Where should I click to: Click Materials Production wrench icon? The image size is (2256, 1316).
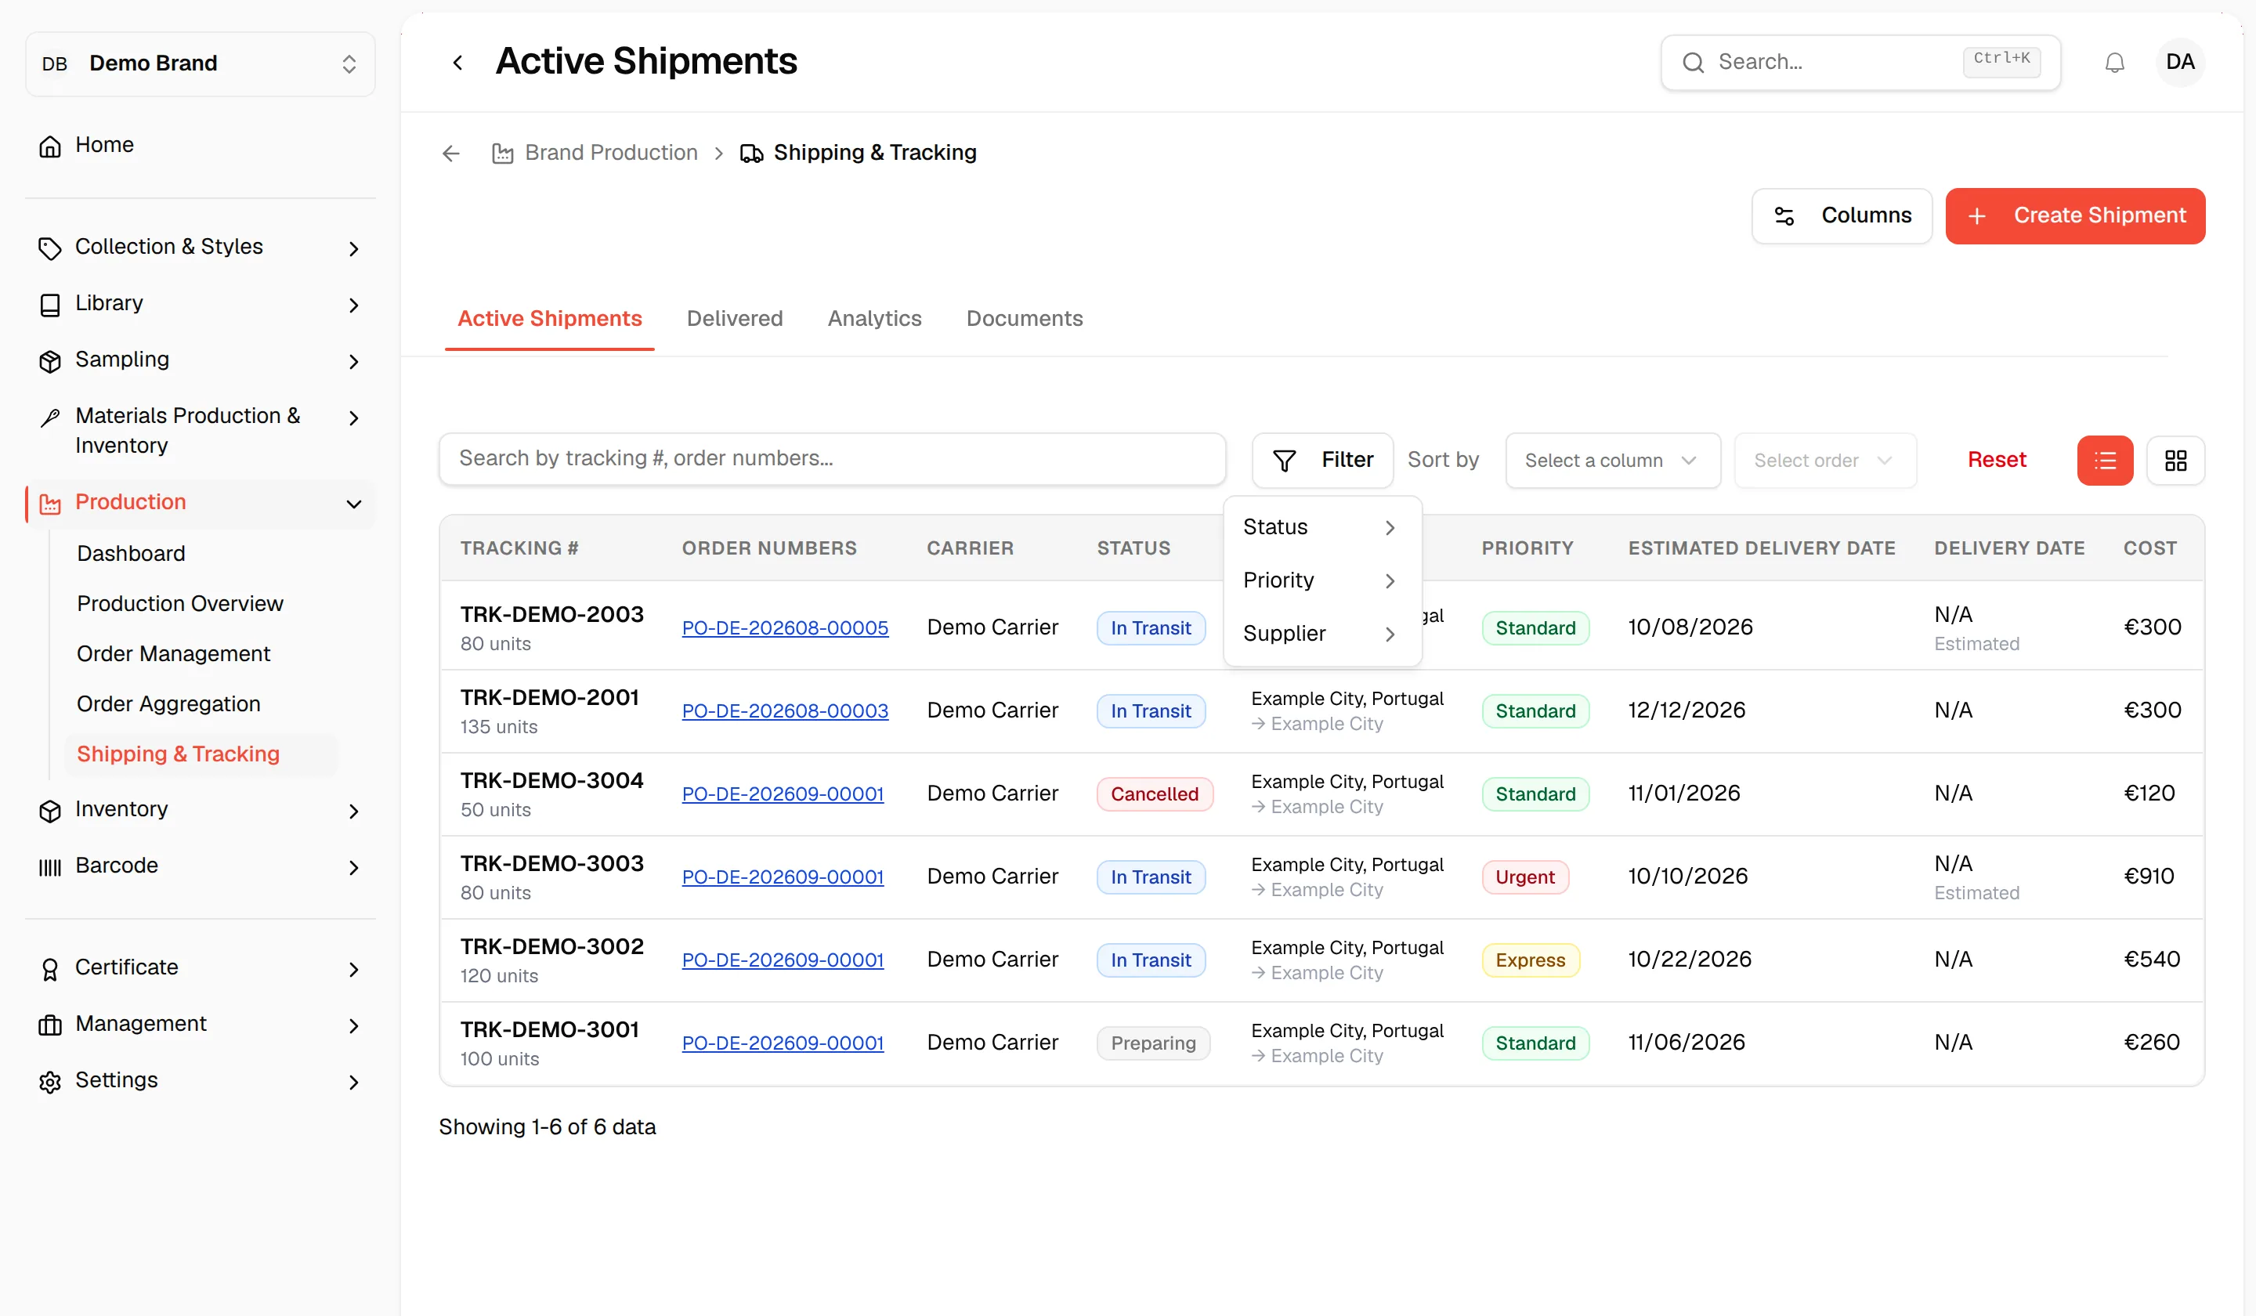50,418
